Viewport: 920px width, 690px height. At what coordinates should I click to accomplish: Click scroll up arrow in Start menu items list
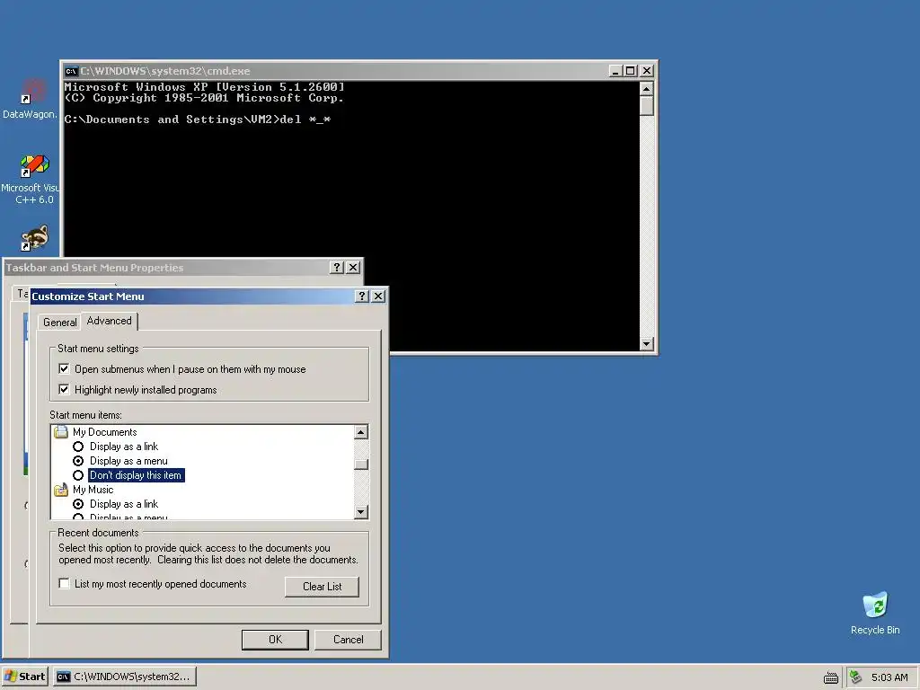point(361,432)
